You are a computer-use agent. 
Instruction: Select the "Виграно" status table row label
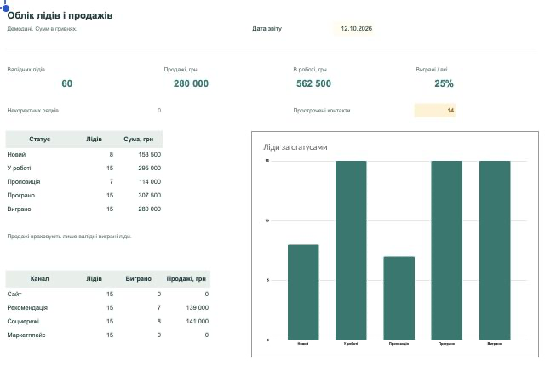click(19, 209)
